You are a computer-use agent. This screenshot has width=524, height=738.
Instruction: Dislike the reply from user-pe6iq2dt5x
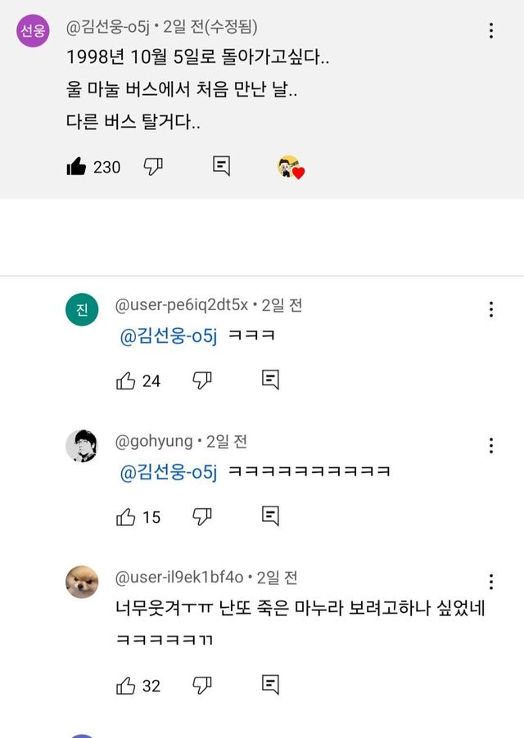tap(202, 380)
